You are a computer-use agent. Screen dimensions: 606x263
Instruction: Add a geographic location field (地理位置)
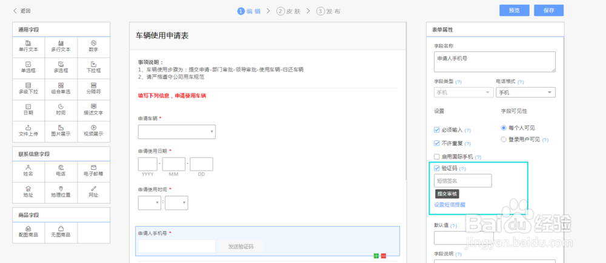[61, 192]
